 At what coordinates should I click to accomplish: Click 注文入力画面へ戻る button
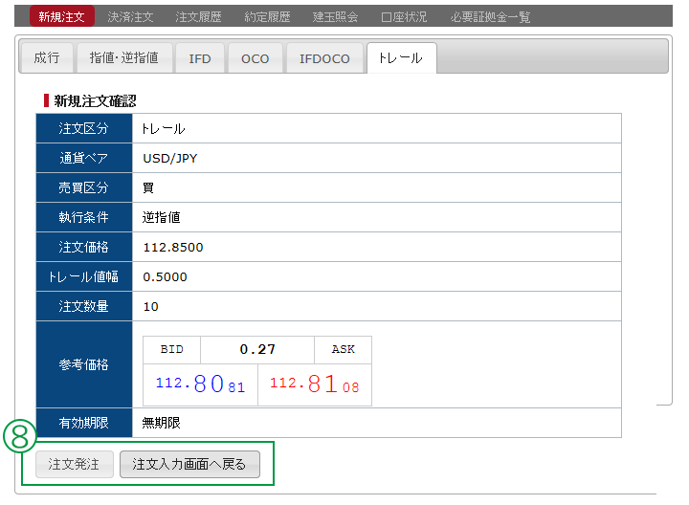click(189, 464)
